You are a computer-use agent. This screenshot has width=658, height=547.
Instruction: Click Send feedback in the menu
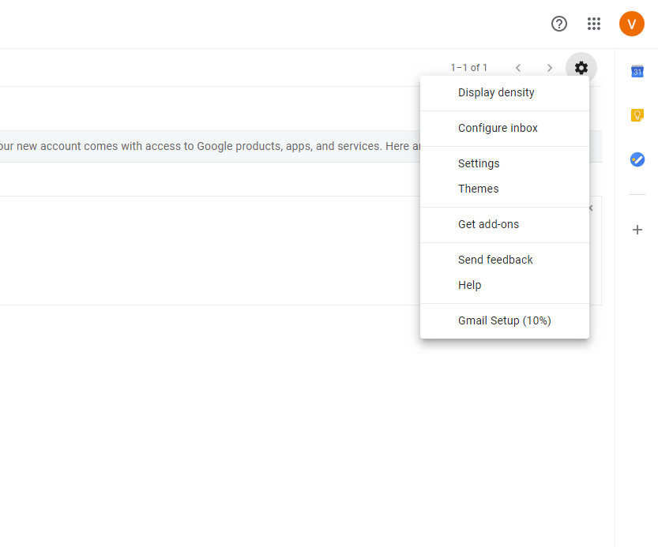[495, 260]
